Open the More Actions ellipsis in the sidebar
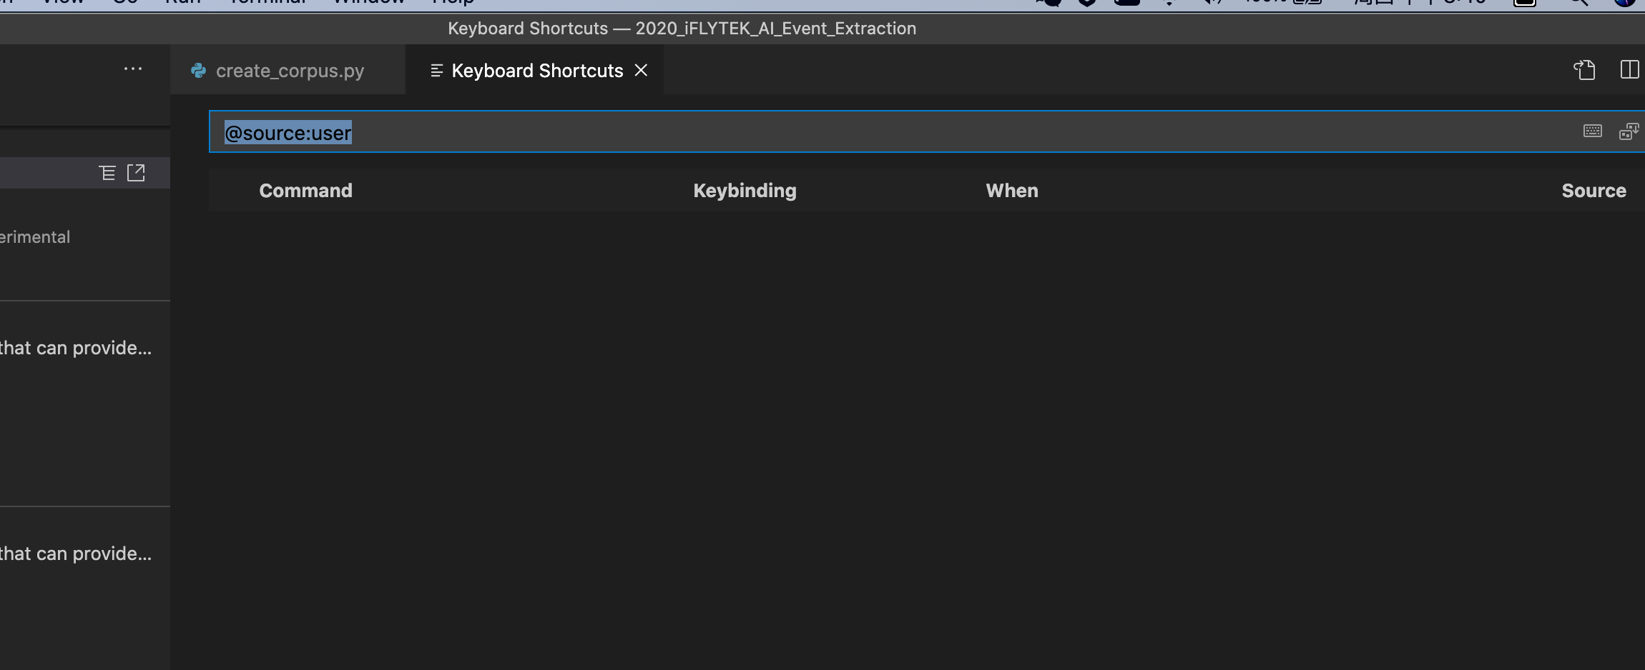 133,68
